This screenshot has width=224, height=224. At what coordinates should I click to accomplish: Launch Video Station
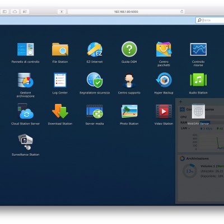(x=164, y=111)
